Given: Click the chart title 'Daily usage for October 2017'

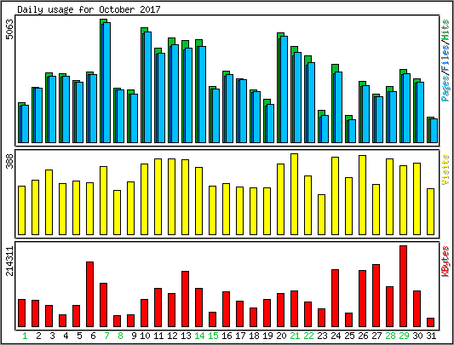Looking at the screenshot, I should point(89,9).
